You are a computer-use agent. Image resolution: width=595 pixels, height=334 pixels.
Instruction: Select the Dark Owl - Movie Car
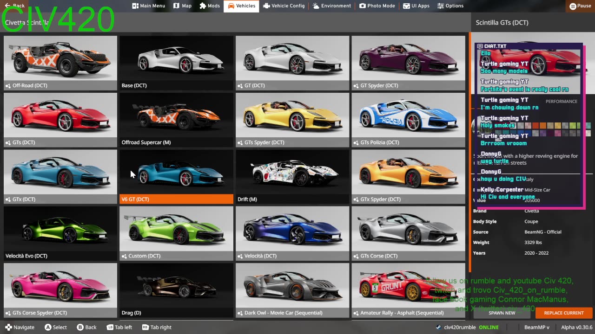tap(292, 290)
